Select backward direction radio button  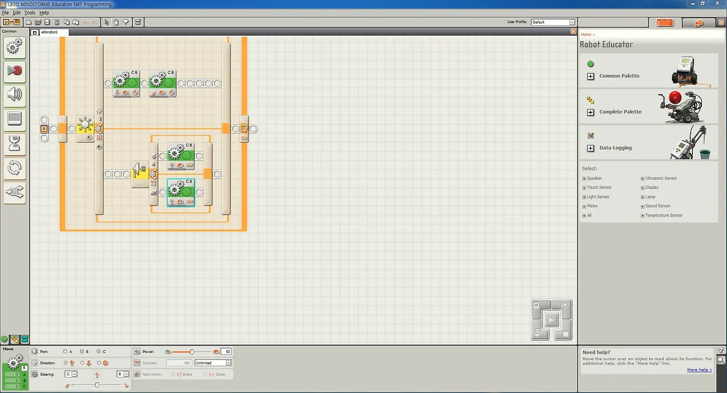point(82,363)
